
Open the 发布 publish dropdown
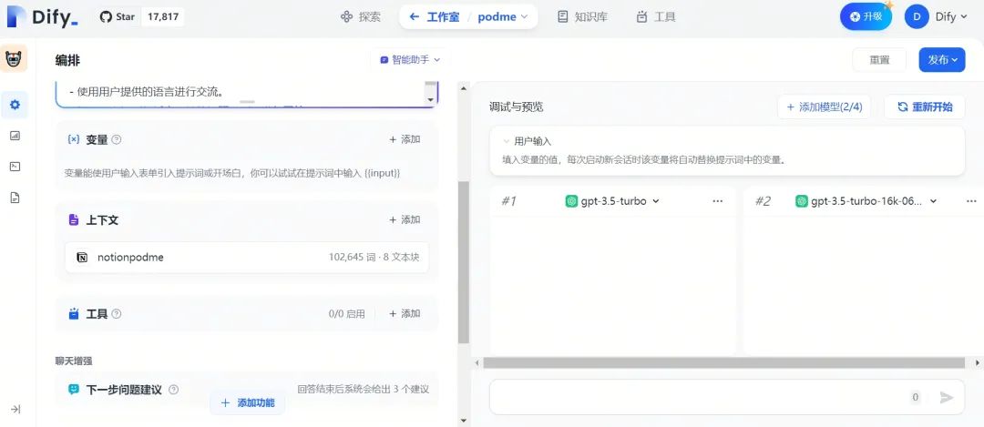tap(942, 59)
